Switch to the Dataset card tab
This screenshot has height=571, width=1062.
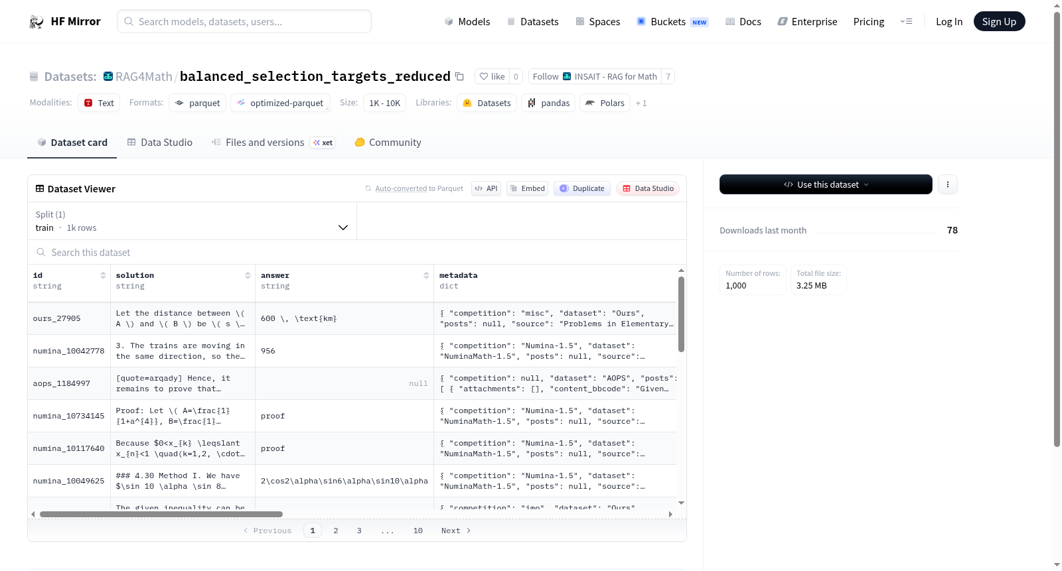tap(72, 143)
